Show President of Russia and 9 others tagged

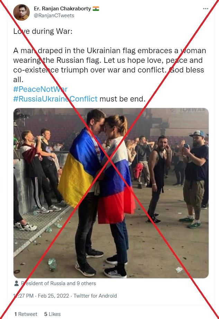pos(58,283)
